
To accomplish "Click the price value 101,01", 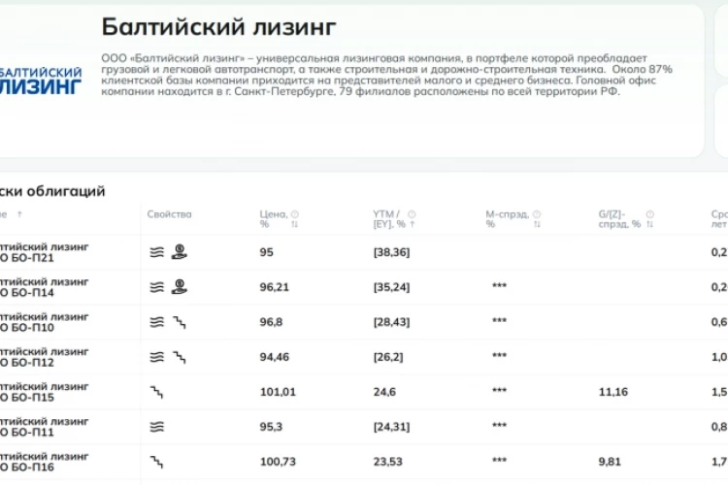I will [x=278, y=392].
